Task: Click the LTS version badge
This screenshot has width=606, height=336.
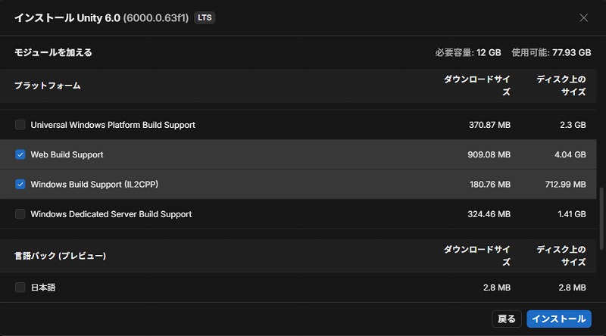Action: (x=205, y=17)
